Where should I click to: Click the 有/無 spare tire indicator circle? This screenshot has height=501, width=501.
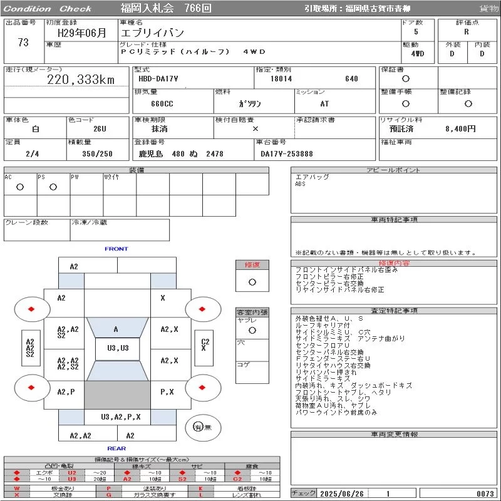click(x=203, y=427)
